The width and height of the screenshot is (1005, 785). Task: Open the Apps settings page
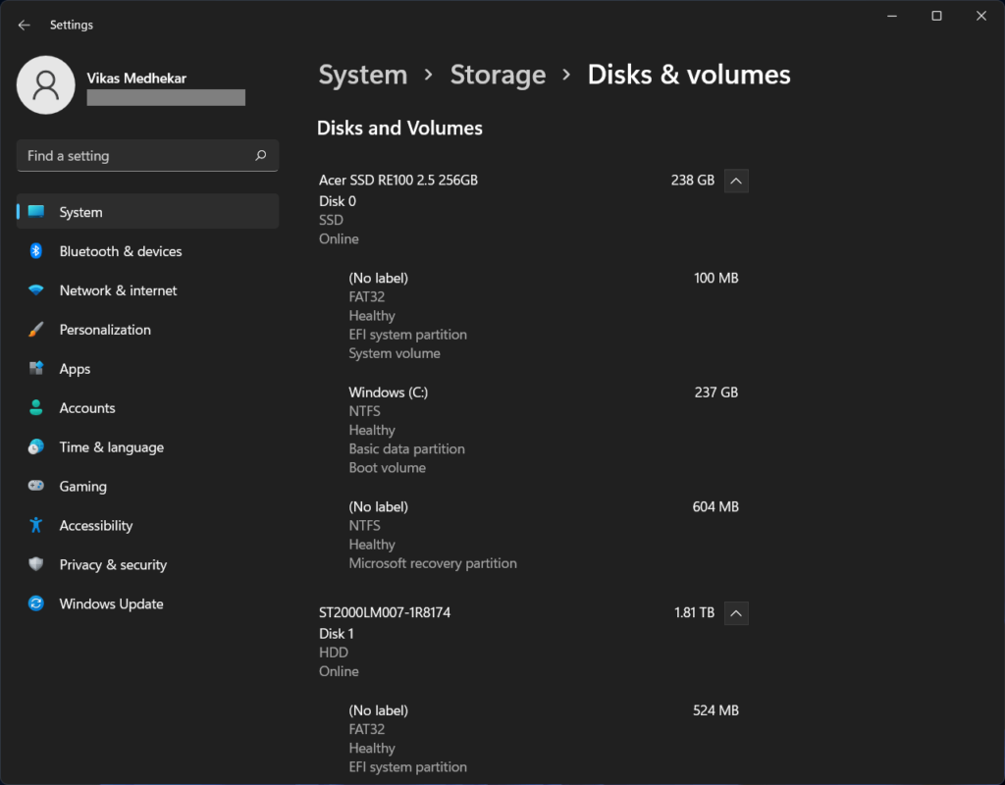point(147,369)
